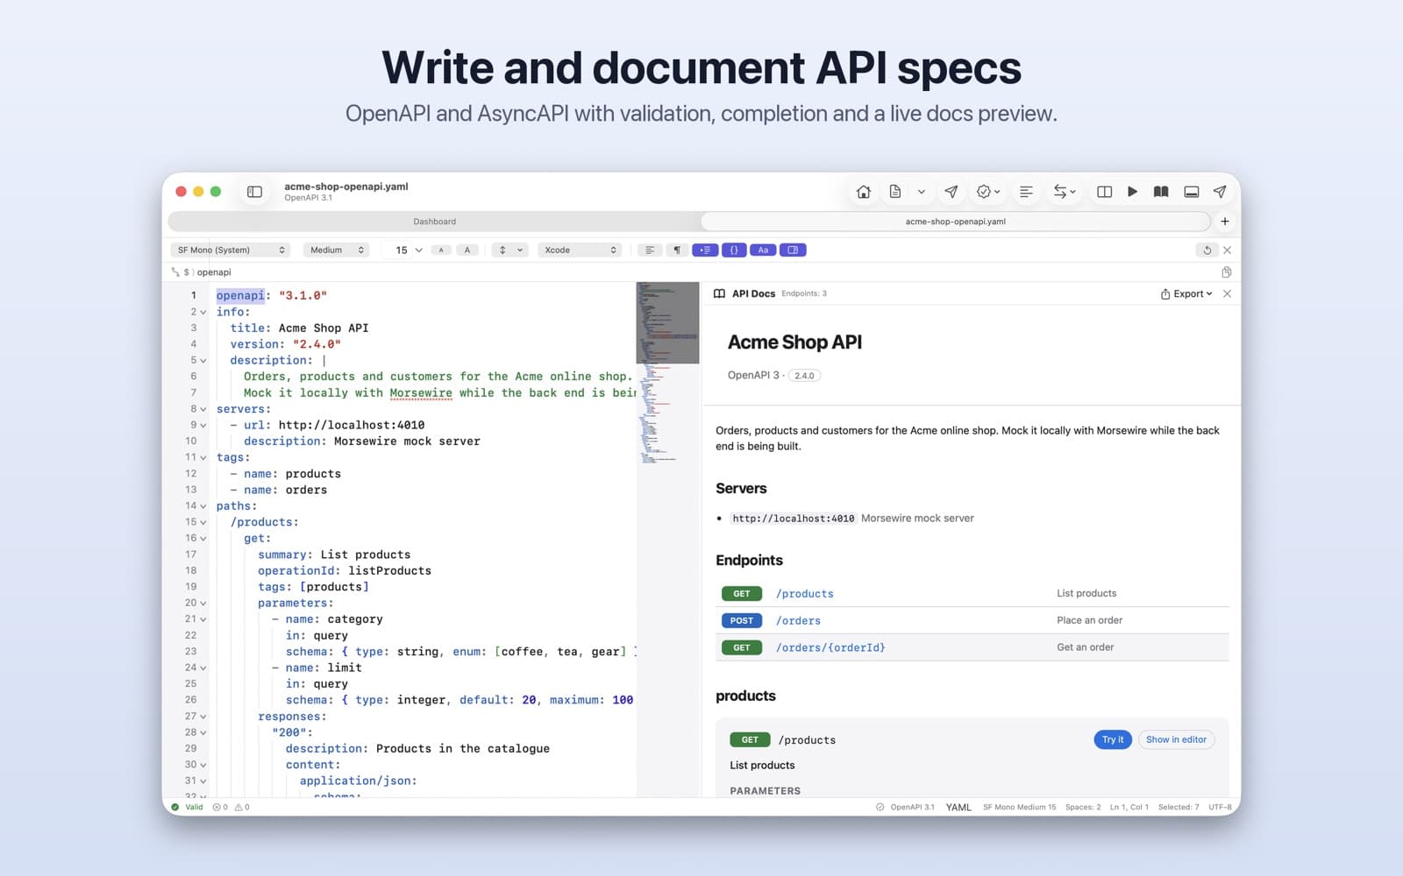Click the http://localhost:4010 server URL
The width and height of the screenshot is (1403, 876).
click(793, 519)
